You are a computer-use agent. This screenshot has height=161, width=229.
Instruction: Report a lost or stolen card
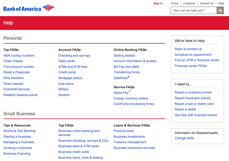pos(194,104)
